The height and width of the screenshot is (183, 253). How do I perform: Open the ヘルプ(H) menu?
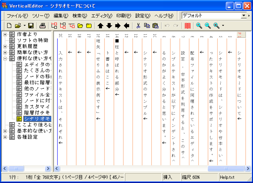pos(164,16)
